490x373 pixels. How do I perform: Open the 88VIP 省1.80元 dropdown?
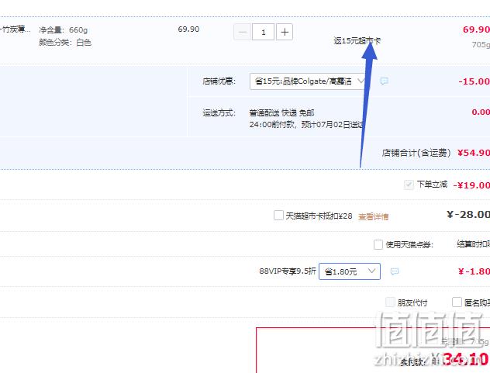(350, 271)
